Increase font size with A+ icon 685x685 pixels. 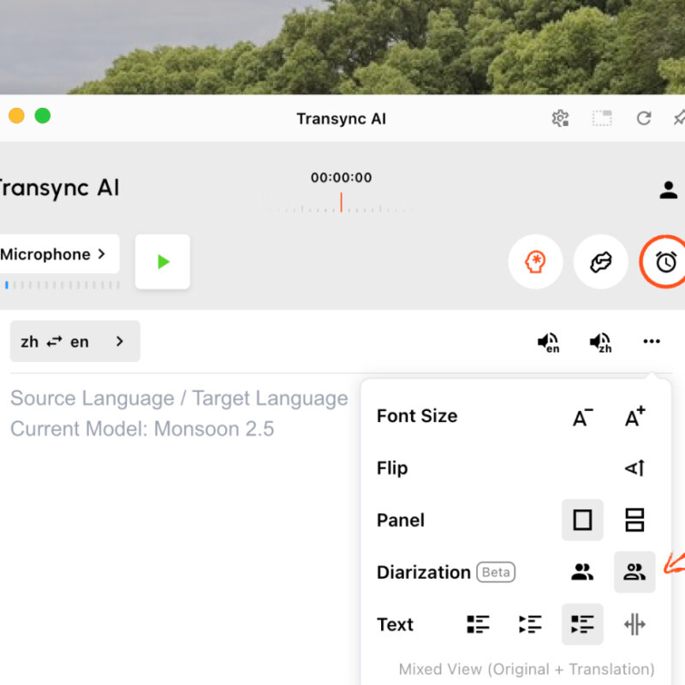pos(634,416)
